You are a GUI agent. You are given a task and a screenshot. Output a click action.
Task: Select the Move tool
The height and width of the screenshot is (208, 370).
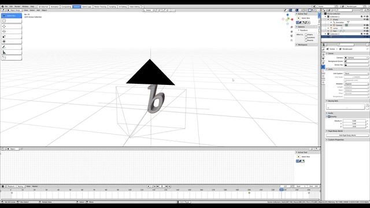(x=12, y=27)
